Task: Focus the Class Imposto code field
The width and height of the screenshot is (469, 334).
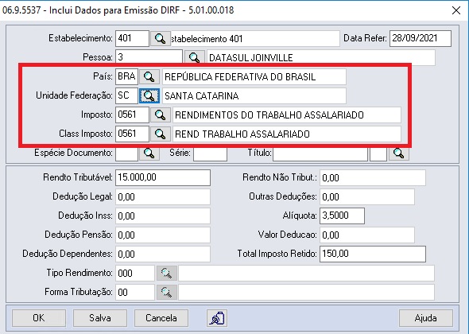Action: coord(132,134)
